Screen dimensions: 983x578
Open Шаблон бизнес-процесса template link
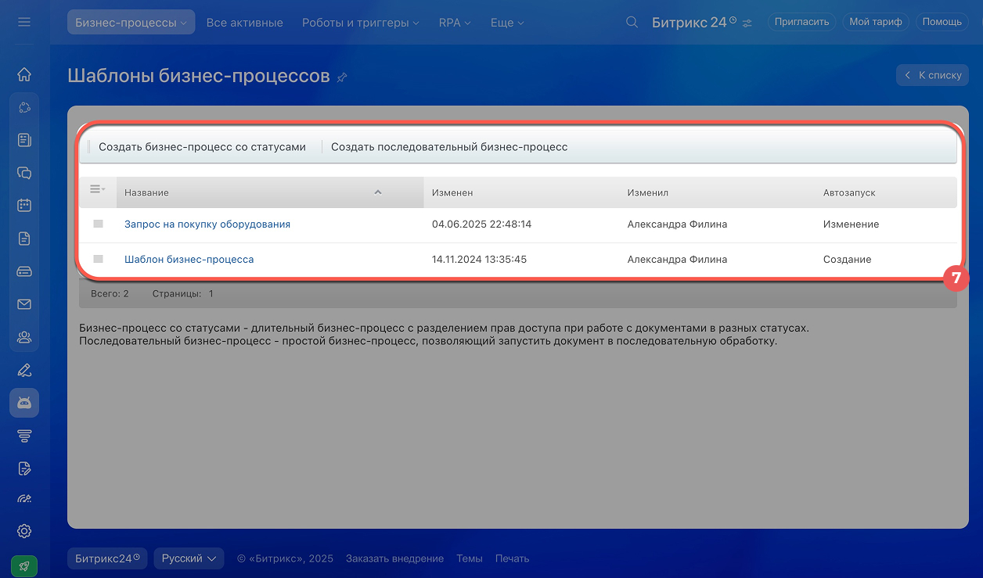pos(189,259)
